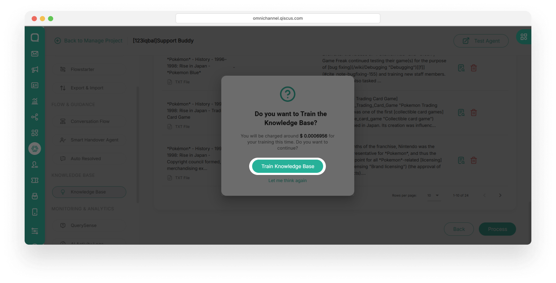View details of the Trading Card Game row
The width and height of the screenshot is (556, 283).
[x=461, y=113]
